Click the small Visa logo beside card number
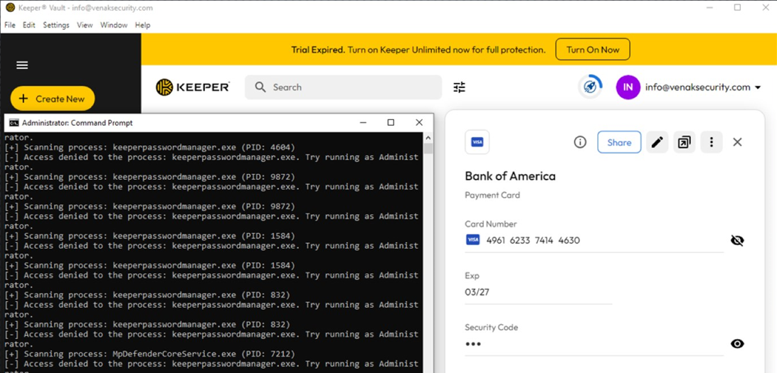 tap(473, 240)
